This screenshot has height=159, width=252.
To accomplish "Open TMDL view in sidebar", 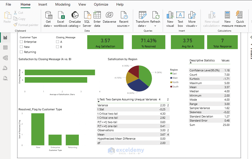I will pyautogui.click(x=5, y=78).
